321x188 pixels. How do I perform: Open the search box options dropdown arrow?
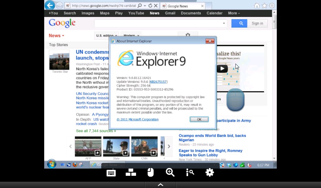224,23
